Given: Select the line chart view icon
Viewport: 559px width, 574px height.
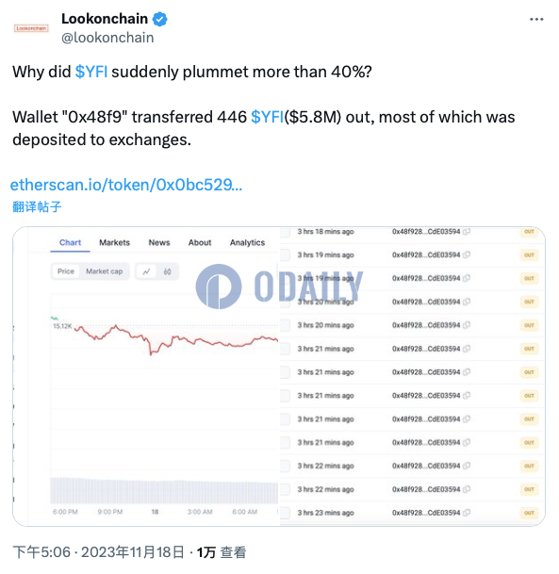Looking at the screenshot, I should coord(146,271).
